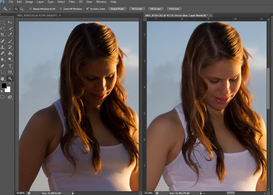
Task: Check the Zoom All Windows option
Action: (x=61, y=9)
